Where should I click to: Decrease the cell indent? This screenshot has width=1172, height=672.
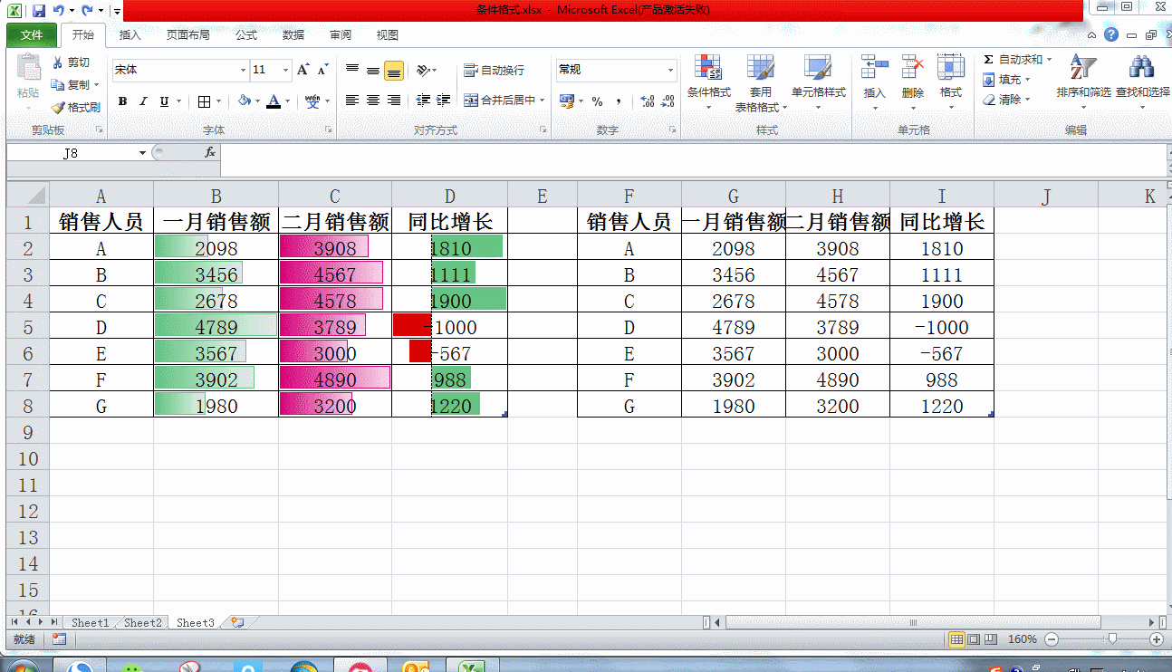point(423,101)
